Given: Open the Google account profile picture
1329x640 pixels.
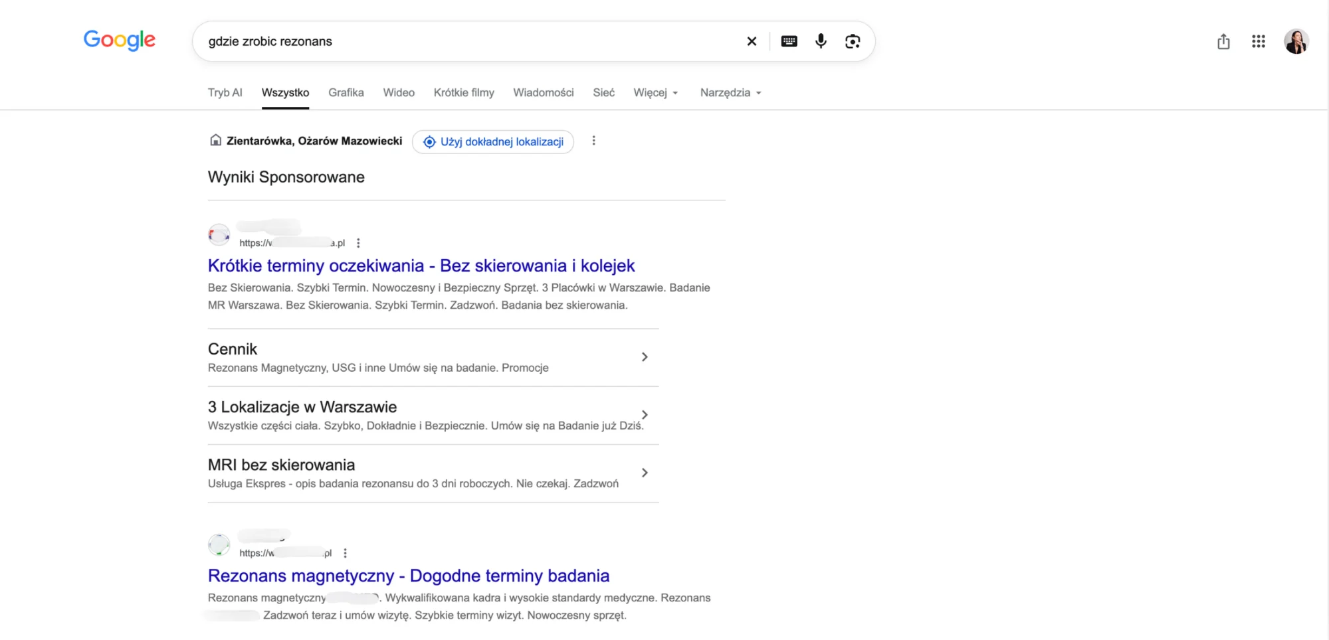Looking at the screenshot, I should pyautogui.click(x=1296, y=42).
